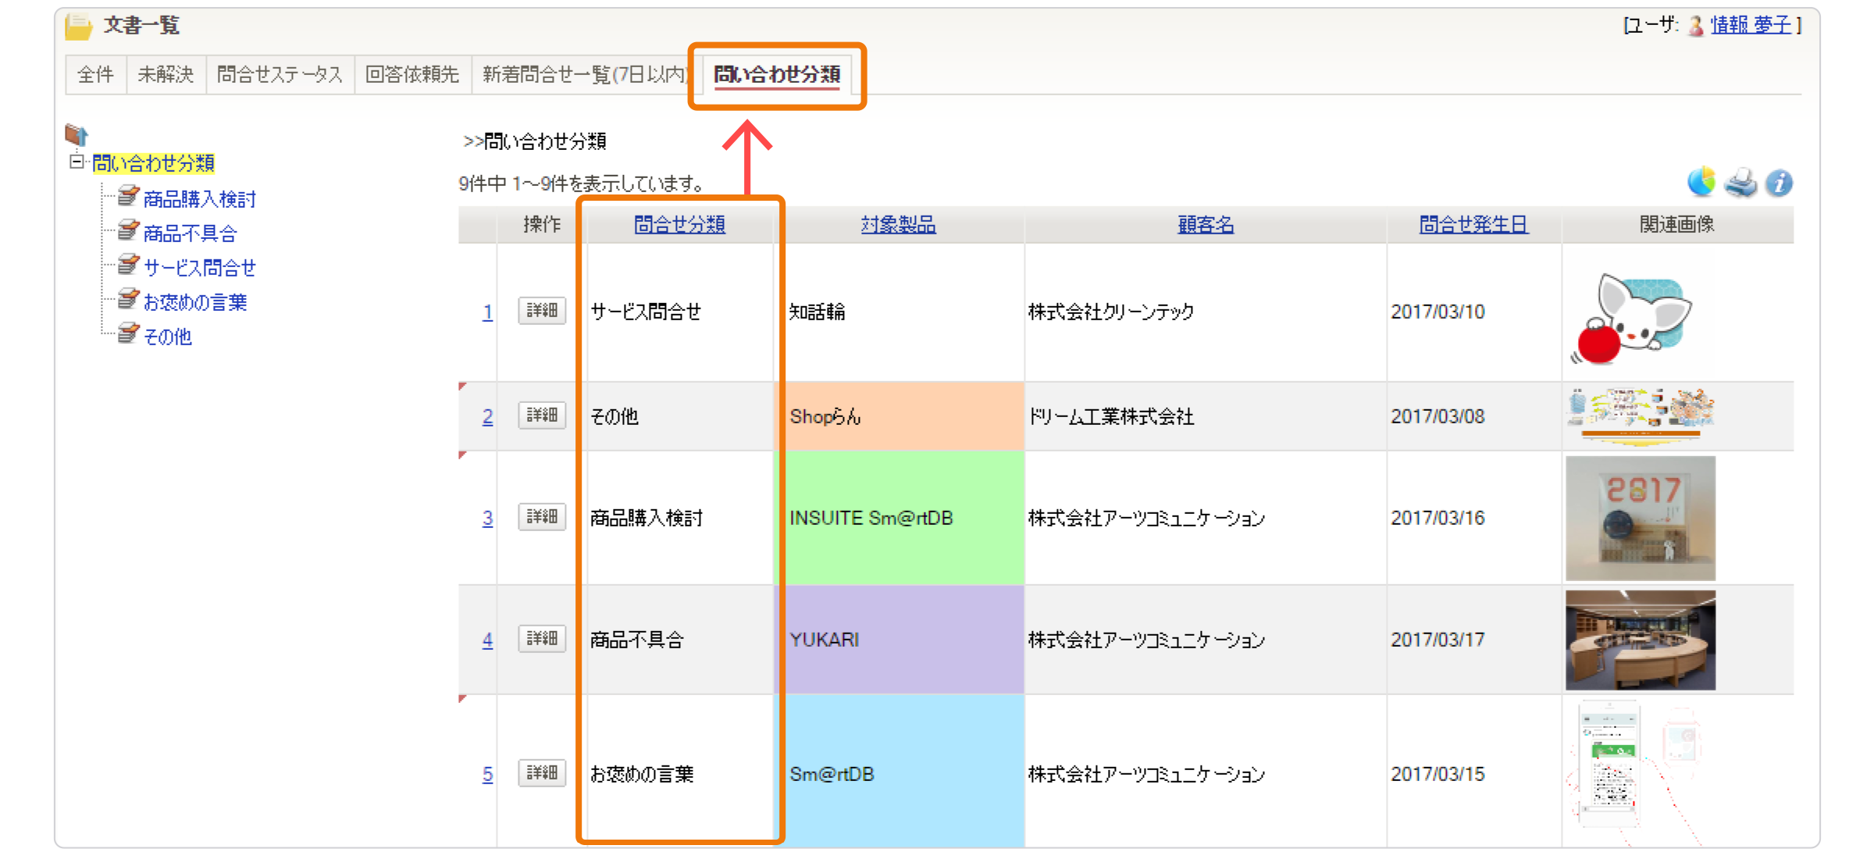Click the folder icon with up arrow above the tree
The width and height of the screenshot is (1874, 856).
click(77, 134)
